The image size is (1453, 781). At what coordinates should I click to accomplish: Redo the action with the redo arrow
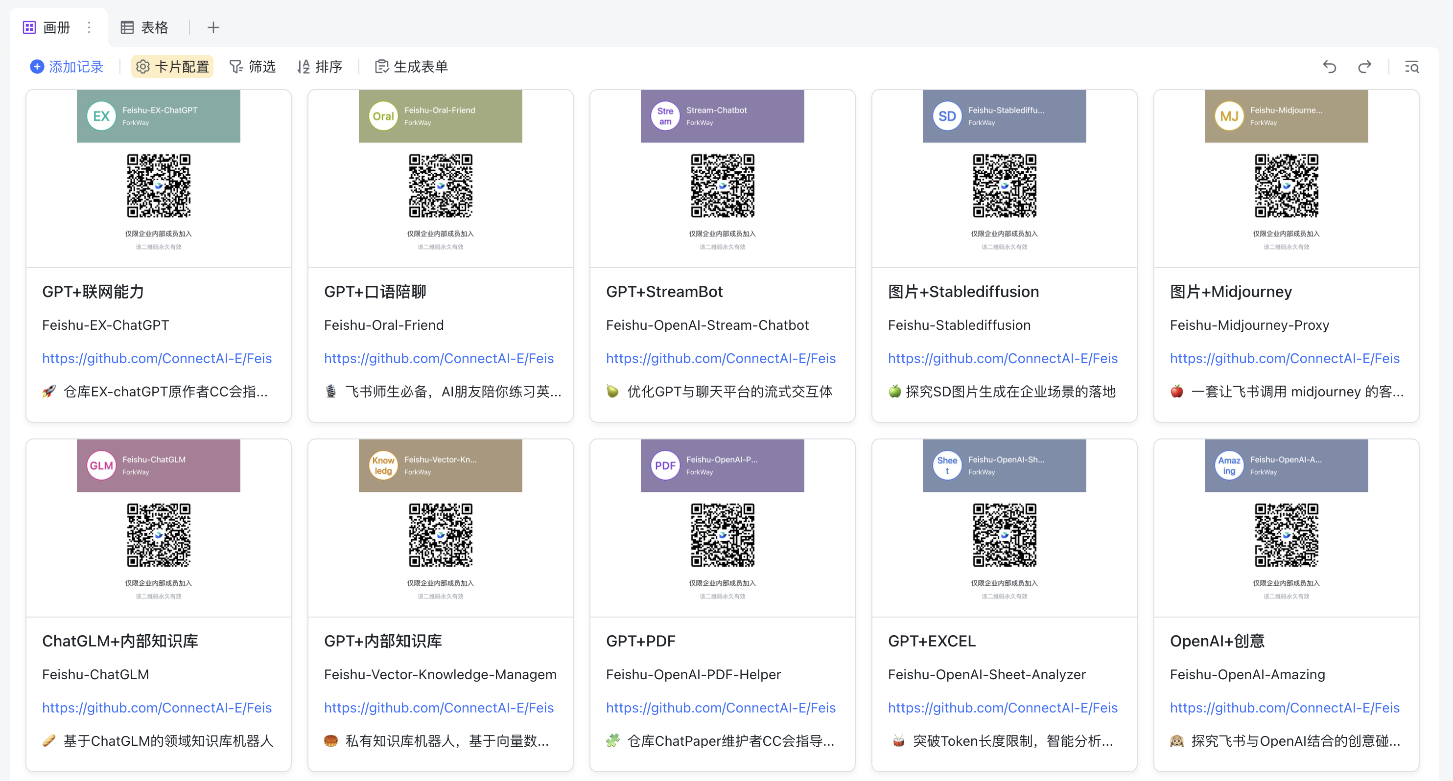coord(1364,67)
